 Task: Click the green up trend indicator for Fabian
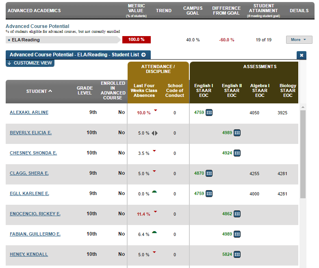click(154, 232)
